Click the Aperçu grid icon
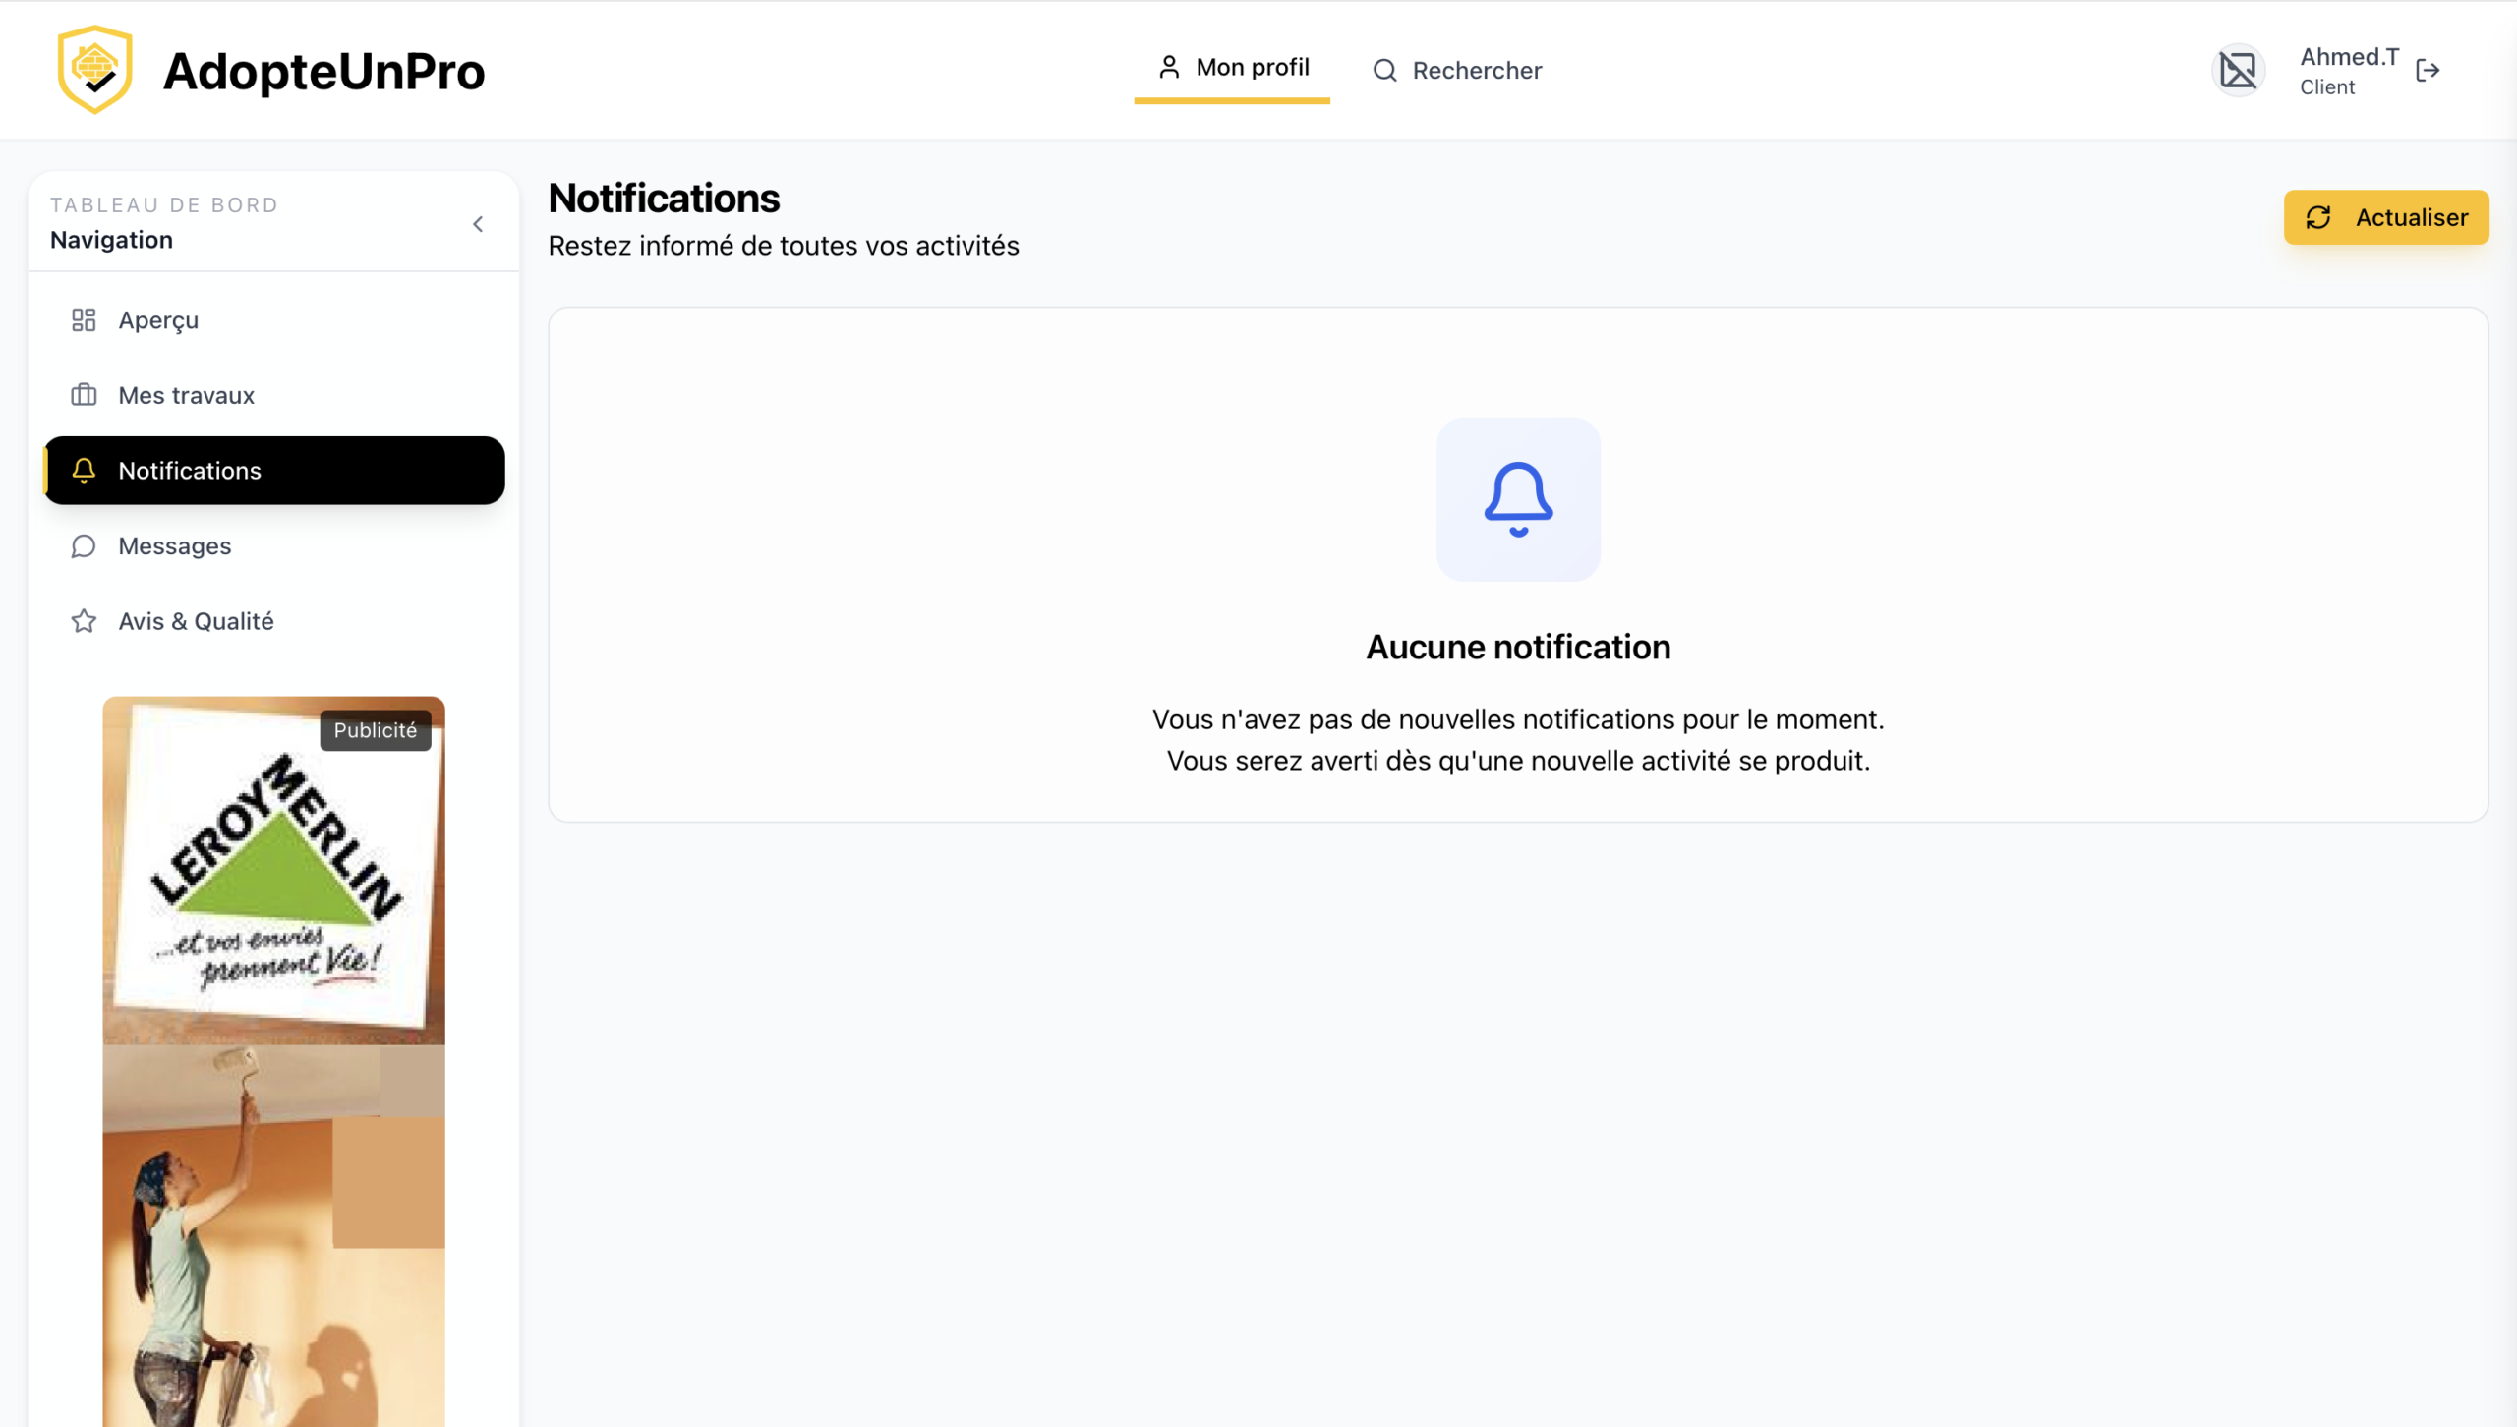2517x1427 pixels. coord(84,320)
